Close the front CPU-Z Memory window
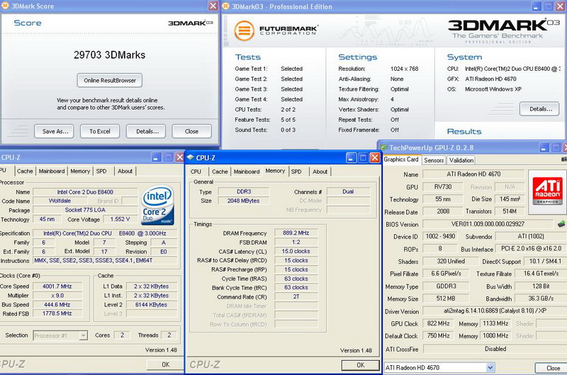Screen dimensions: 567x375 pyautogui.click(x=375, y=157)
